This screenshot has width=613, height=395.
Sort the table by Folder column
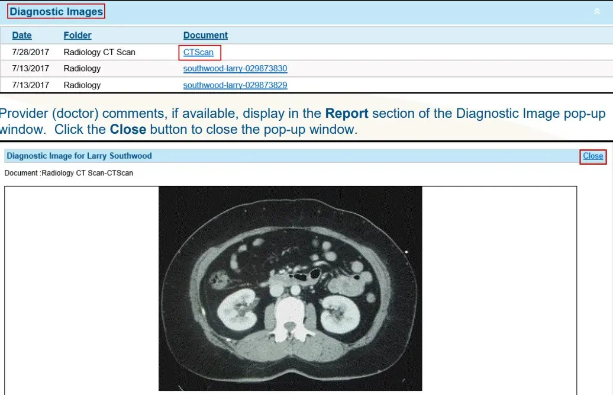click(x=78, y=36)
